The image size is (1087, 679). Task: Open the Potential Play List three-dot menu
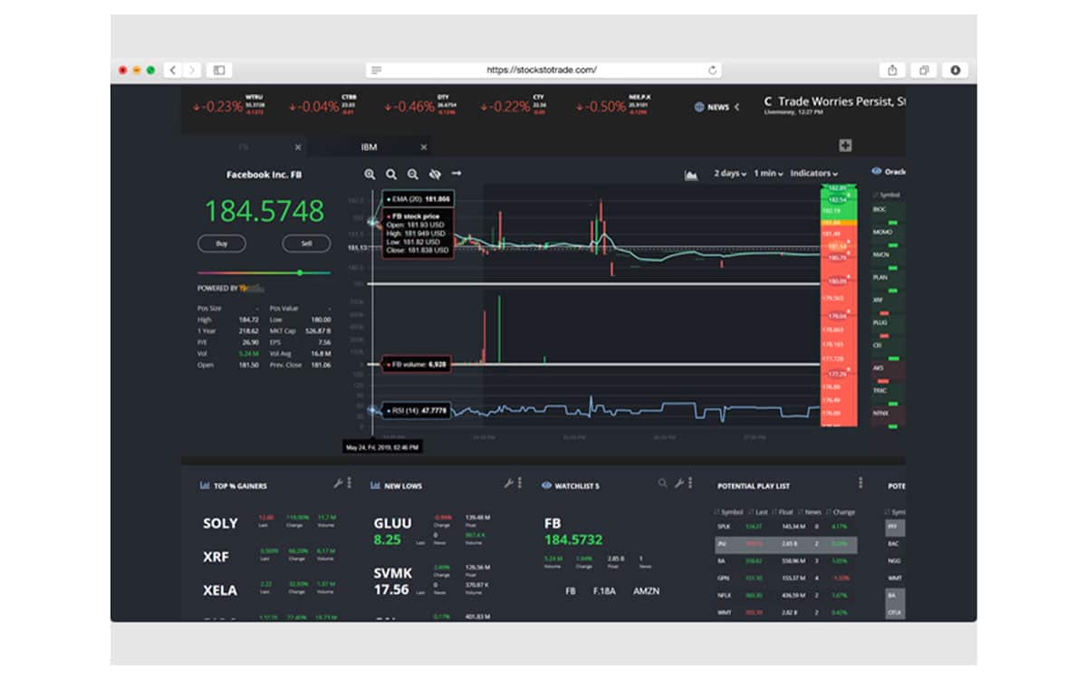861,483
